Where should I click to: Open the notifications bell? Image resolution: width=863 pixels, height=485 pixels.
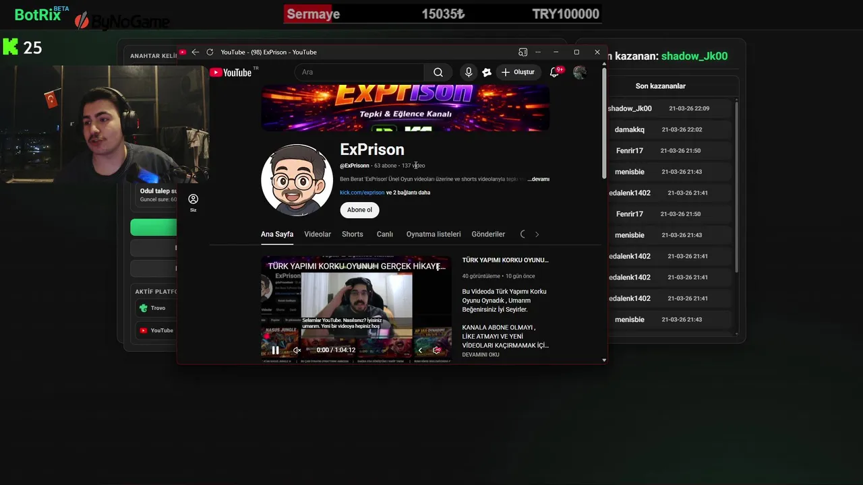pyautogui.click(x=554, y=72)
